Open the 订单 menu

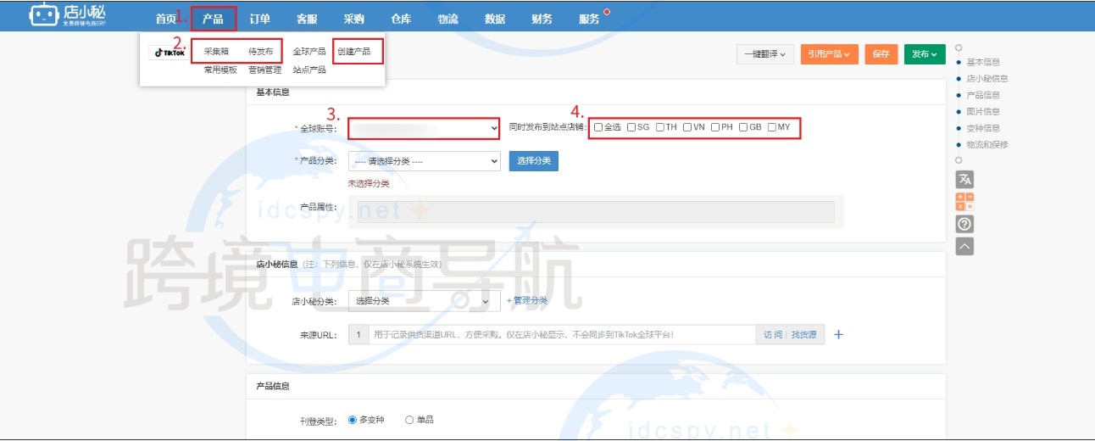click(260, 19)
